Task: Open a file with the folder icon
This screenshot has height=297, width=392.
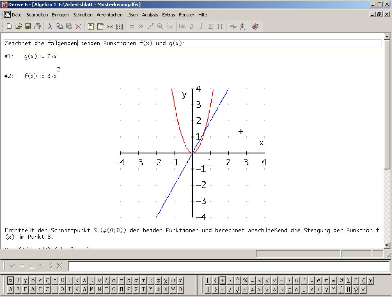Action: pyautogui.click(x=18, y=26)
